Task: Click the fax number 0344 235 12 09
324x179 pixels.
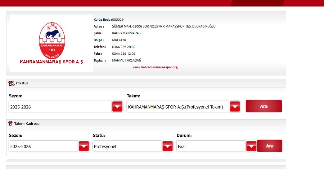Action: (x=124, y=53)
